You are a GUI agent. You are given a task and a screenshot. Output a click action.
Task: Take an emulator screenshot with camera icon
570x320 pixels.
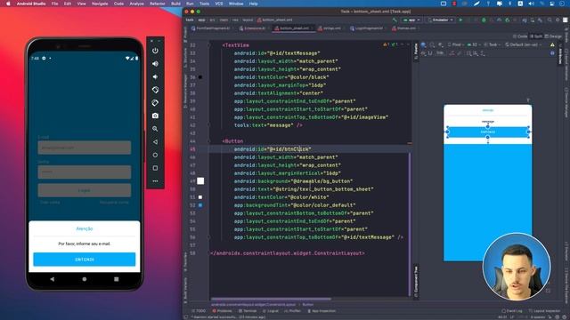[x=155, y=116]
